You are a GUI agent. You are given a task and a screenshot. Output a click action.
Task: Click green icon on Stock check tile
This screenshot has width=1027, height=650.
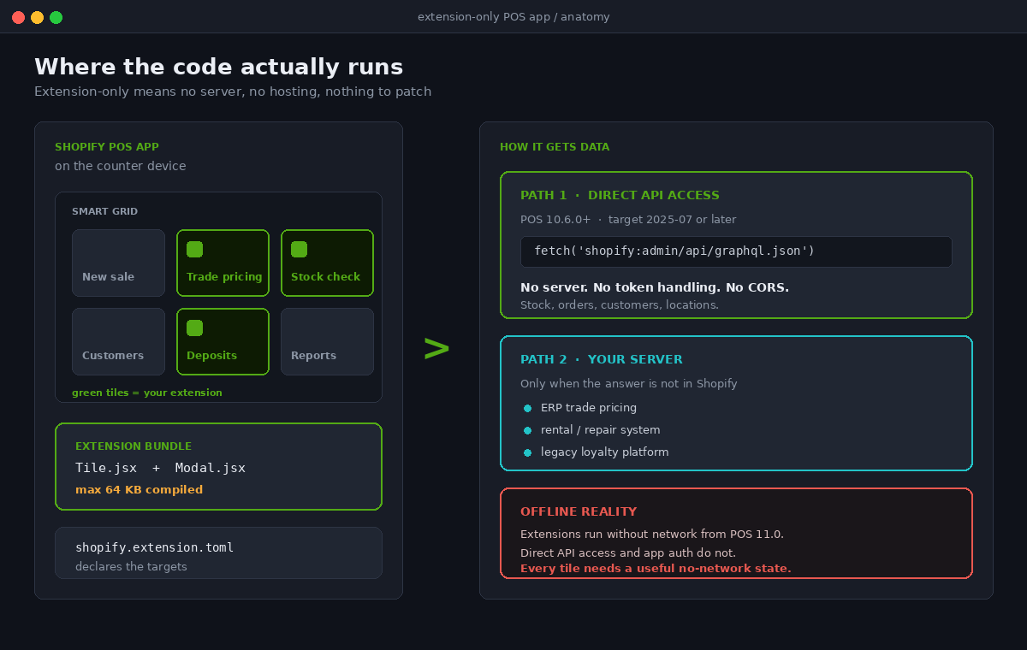coord(299,249)
